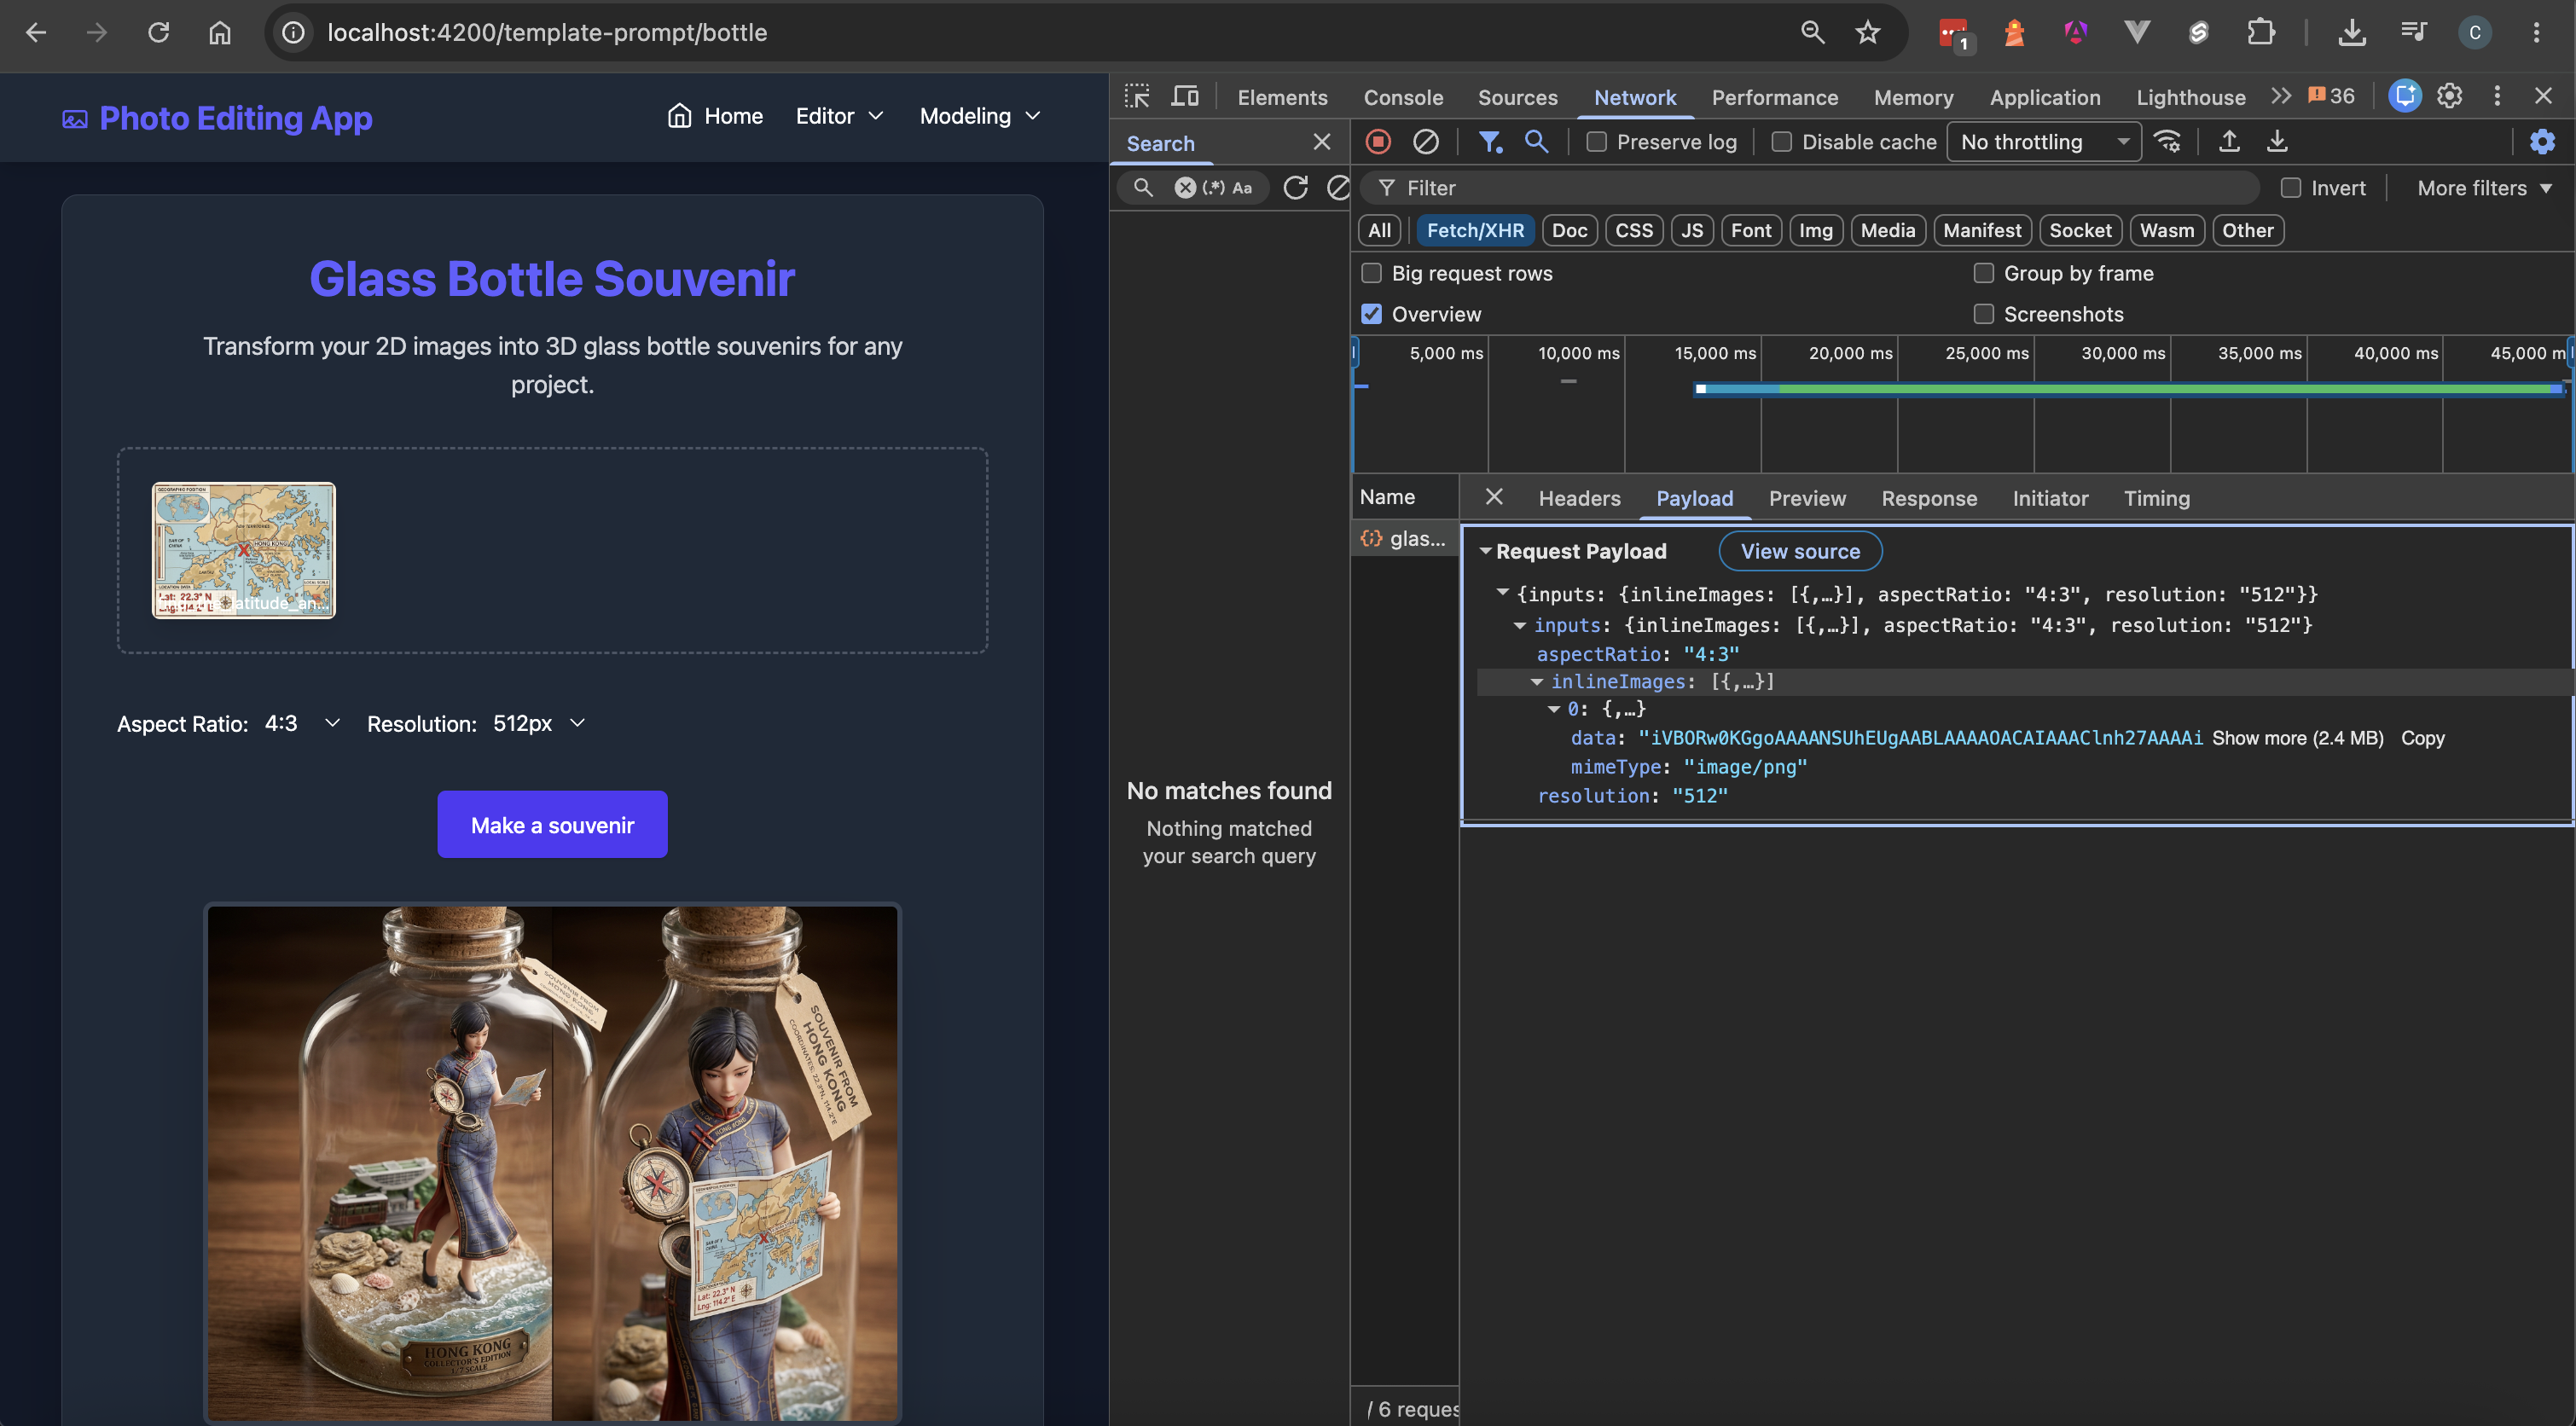
Task: Import a HAR file with upload icon
Action: [2229, 142]
